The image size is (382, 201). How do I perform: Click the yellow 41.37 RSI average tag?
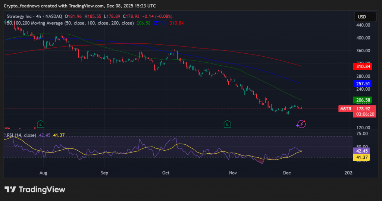click(361, 158)
